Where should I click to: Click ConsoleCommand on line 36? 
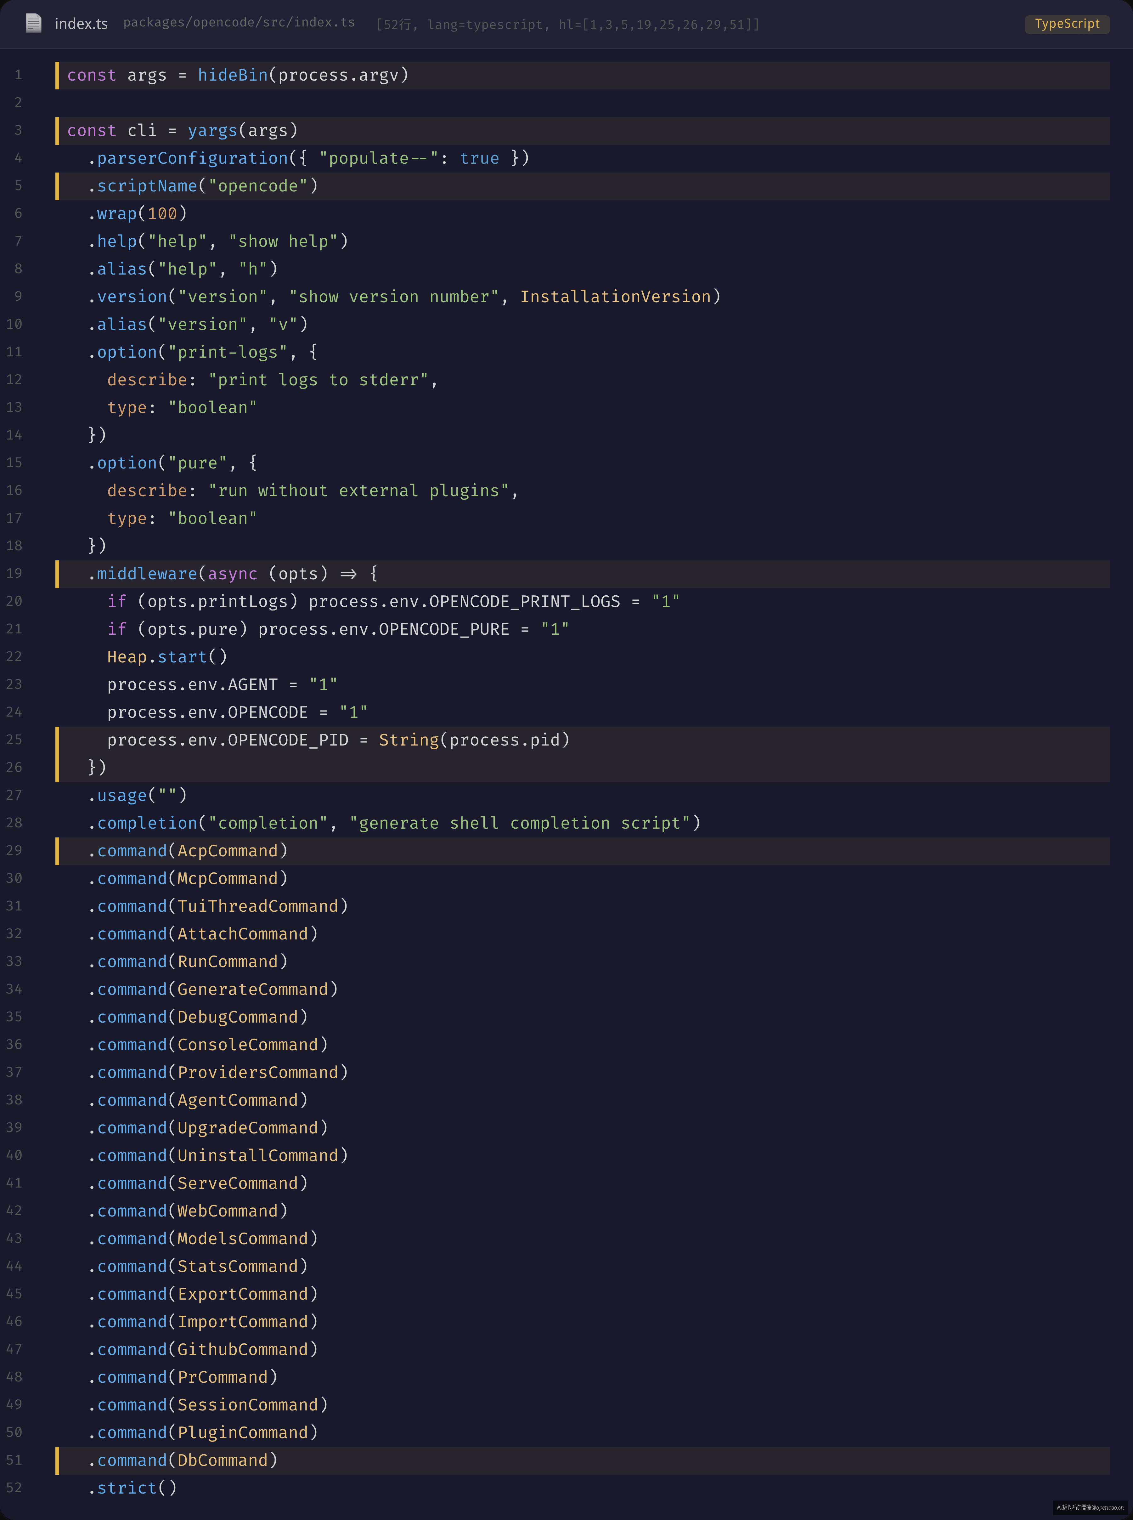tap(248, 1045)
